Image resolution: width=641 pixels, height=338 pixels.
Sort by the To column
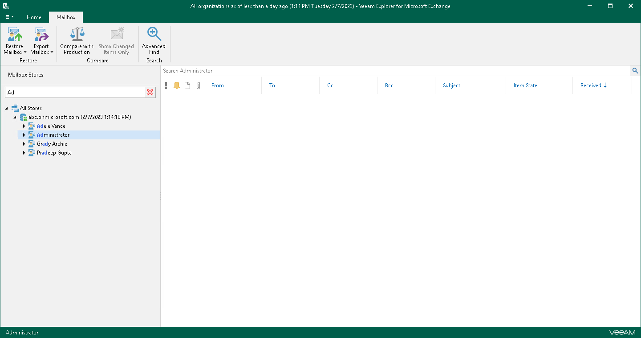[272, 86]
